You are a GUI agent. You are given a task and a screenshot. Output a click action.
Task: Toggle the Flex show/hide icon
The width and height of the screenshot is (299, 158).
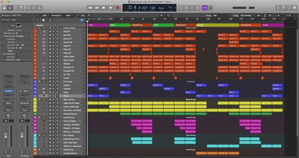pos(83,15)
